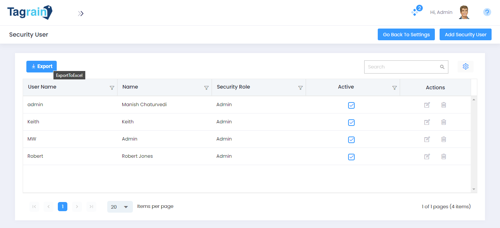
Task: Expand the items per page dropdown
Action: (120, 207)
